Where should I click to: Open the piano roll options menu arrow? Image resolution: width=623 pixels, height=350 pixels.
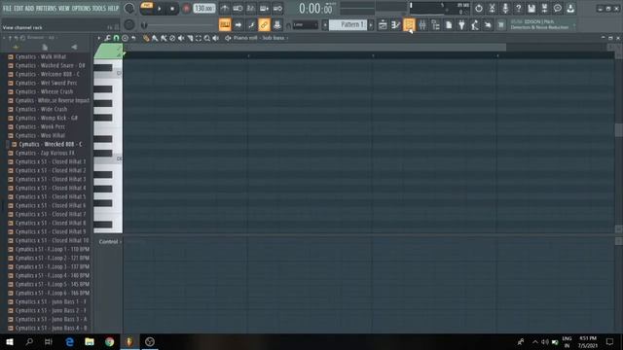pyautogui.click(x=99, y=38)
